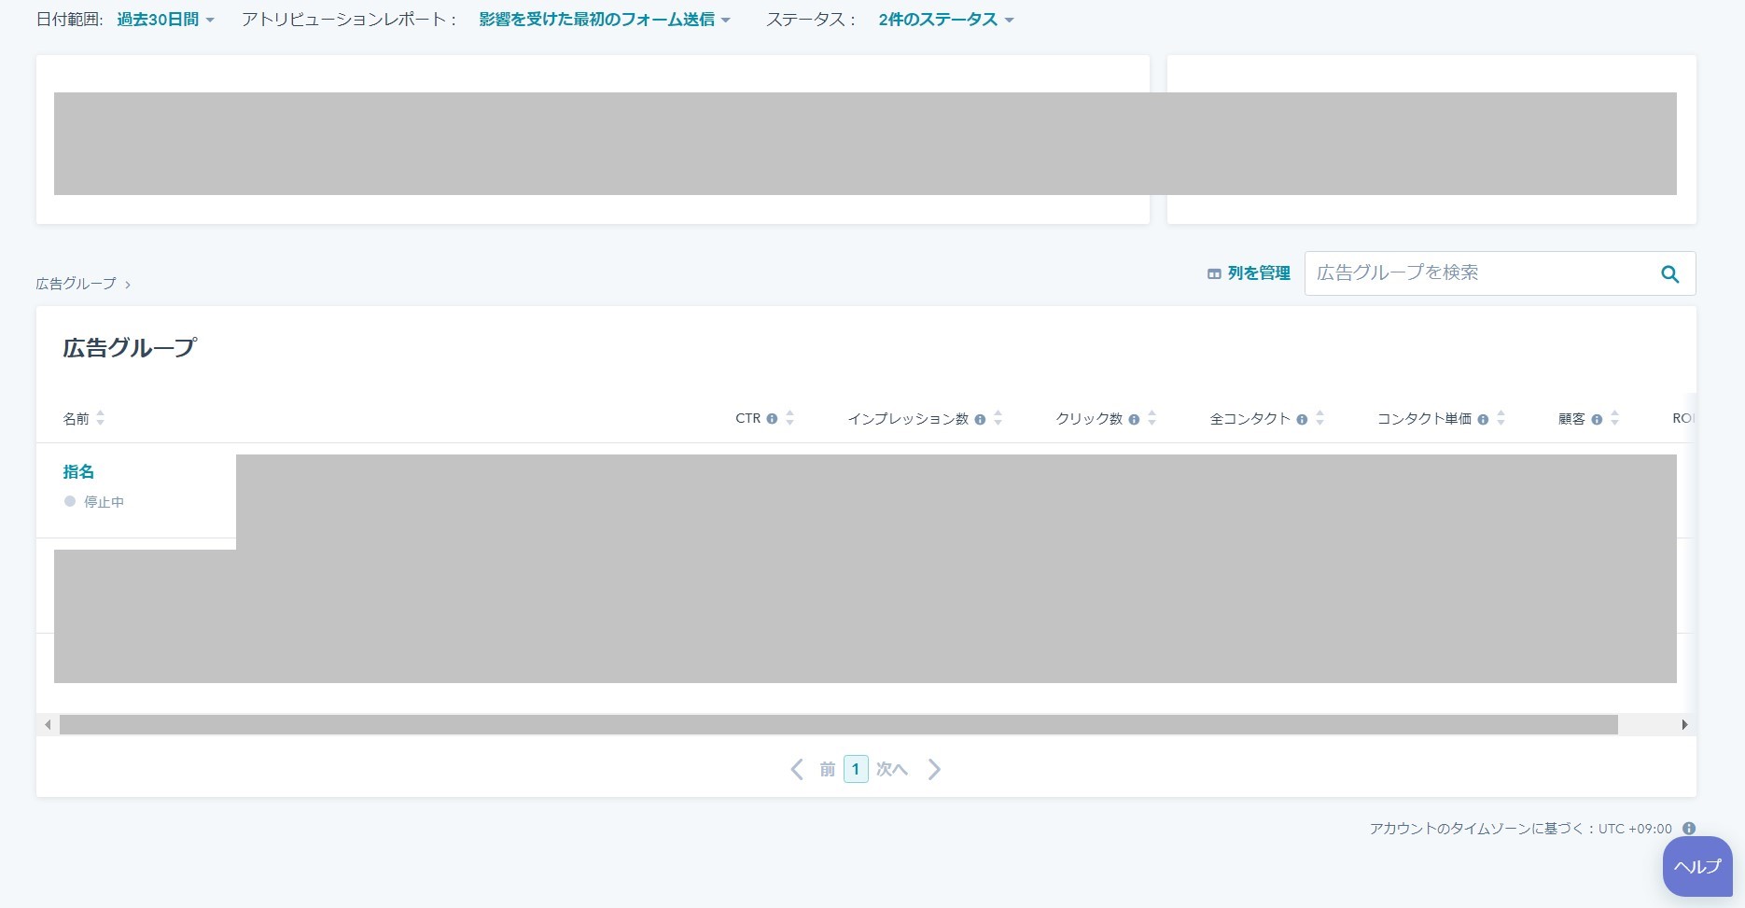Image resolution: width=1745 pixels, height=908 pixels.
Task: Open the 2件のステータス status dropdown
Action: (946, 20)
